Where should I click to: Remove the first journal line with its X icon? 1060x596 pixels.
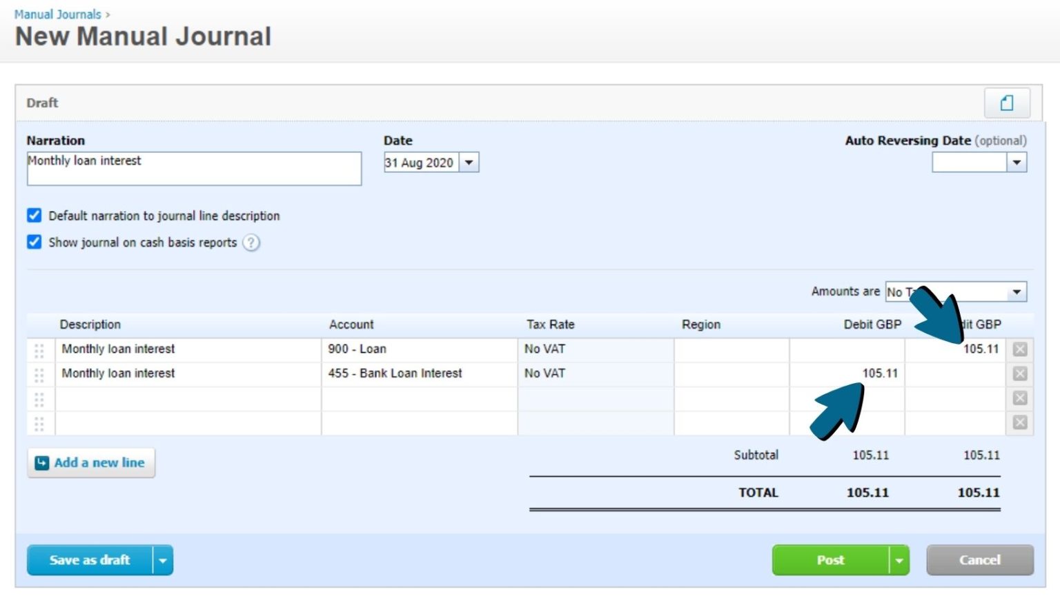tap(1019, 349)
